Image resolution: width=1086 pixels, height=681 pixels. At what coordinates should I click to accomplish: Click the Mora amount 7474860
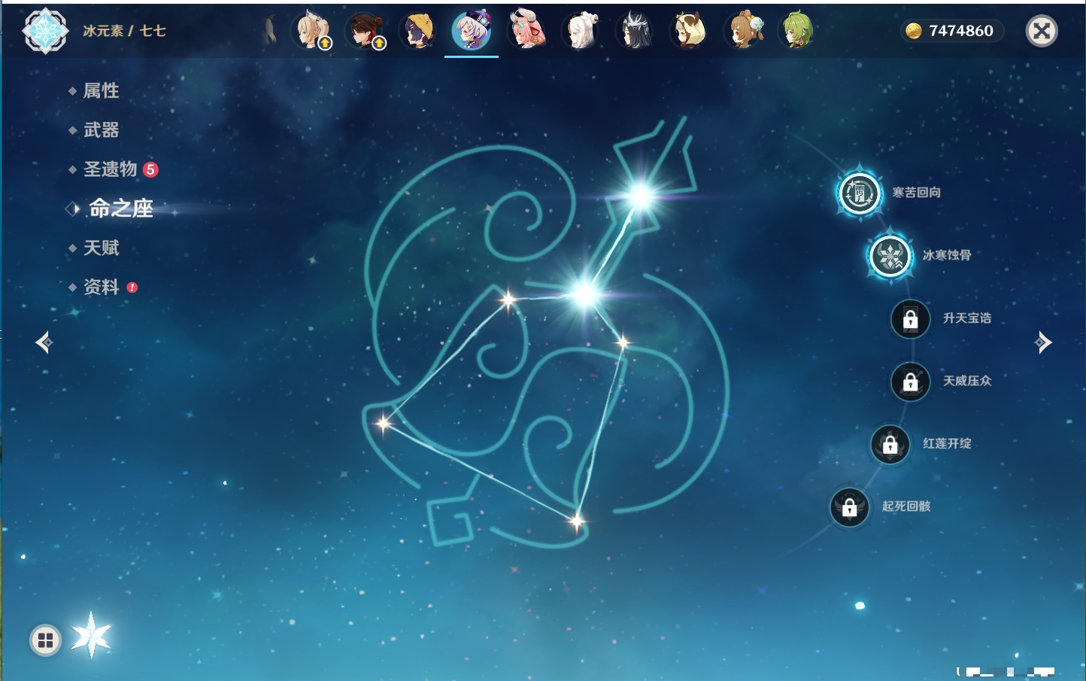coord(961,31)
